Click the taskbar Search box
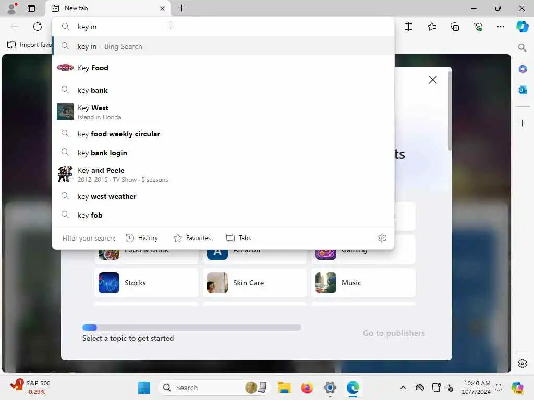This screenshot has width=534, height=400. point(214,387)
